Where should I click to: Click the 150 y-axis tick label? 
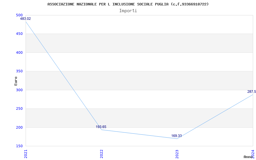[19, 146]
